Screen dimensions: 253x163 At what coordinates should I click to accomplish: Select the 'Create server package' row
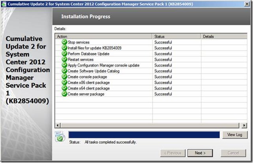pos(86,94)
